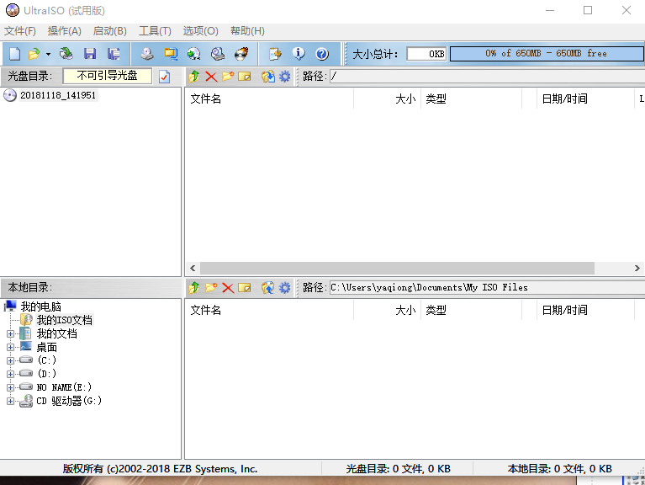
Task: Open the 启动(B) menu
Action: tap(110, 31)
